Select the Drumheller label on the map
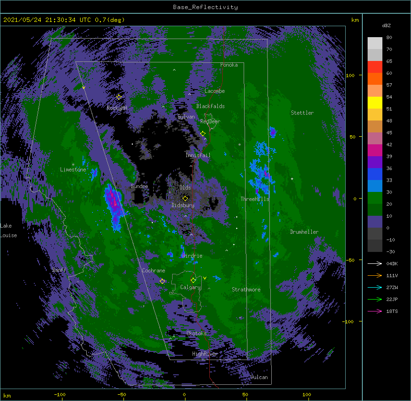This screenshot has width=411, height=401. click(x=304, y=232)
